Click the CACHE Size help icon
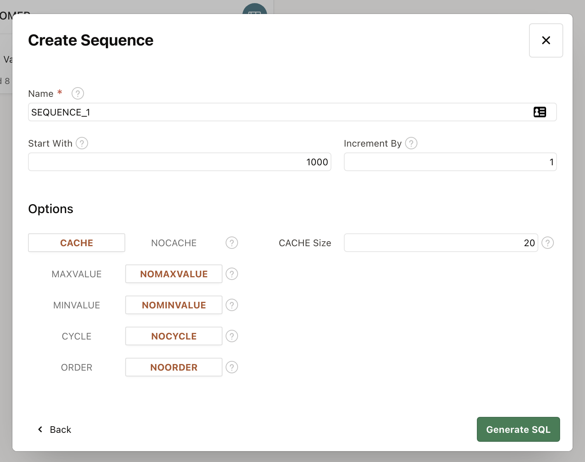The width and height of the screenshot is (585, 462). pos(547,243)
